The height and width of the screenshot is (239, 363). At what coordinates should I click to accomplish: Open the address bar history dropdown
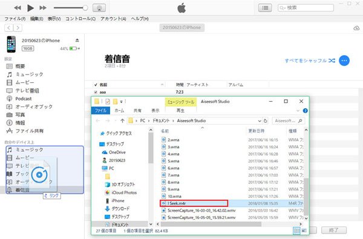click(260, 121)
